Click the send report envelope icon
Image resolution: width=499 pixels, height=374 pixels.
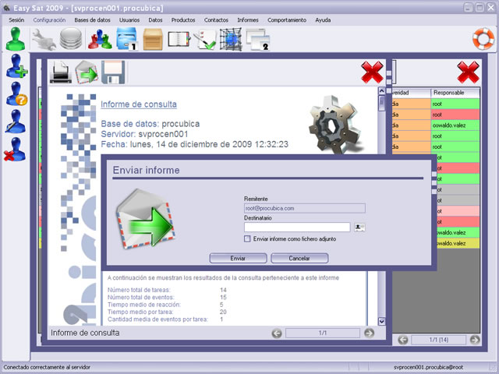click(x=87, y=72)
